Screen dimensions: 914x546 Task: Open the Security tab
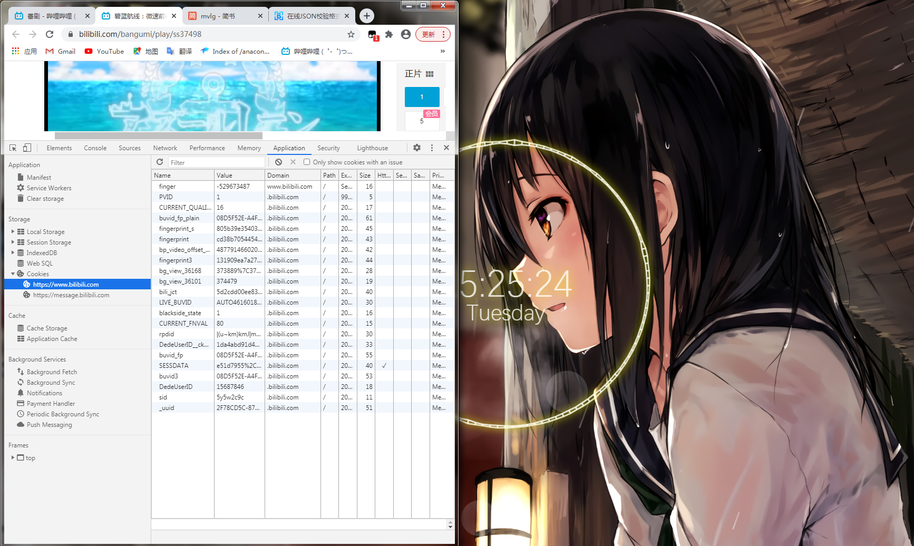tap(328, 148)
